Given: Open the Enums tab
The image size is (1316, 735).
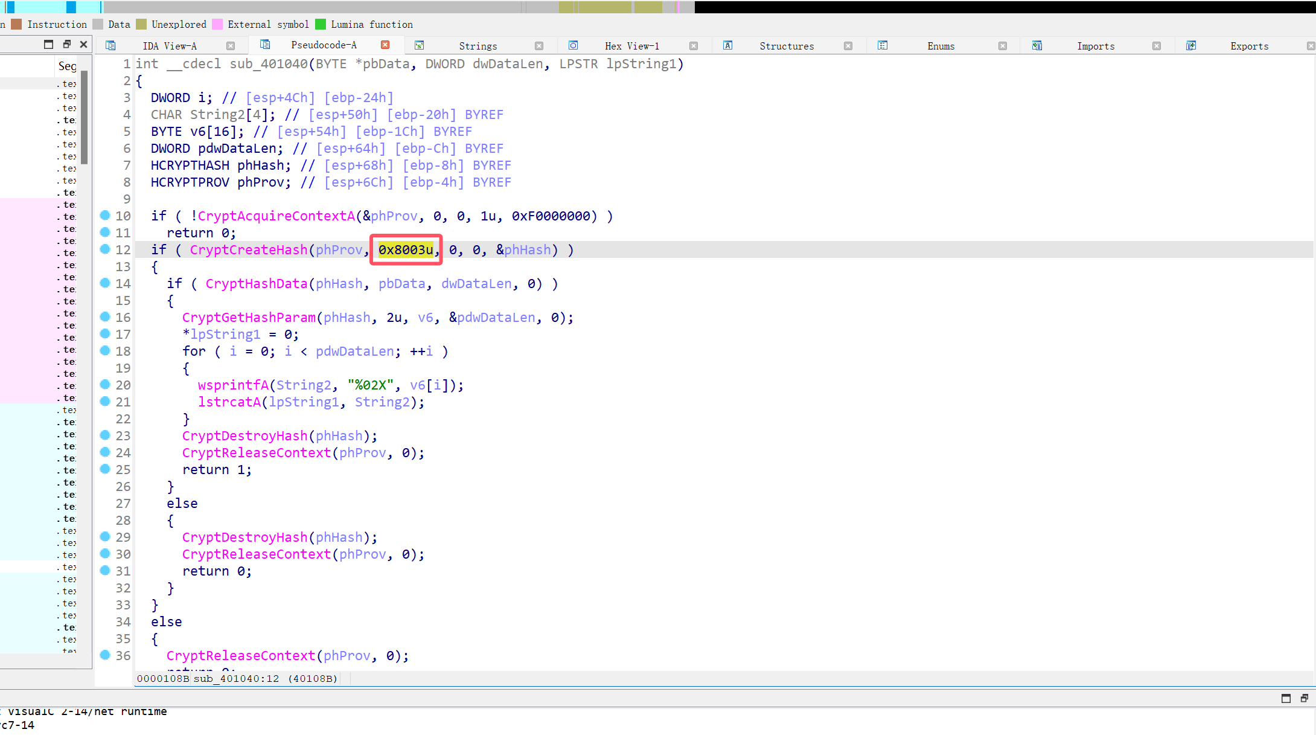Looking at the screenshot, I should point(941,46).
